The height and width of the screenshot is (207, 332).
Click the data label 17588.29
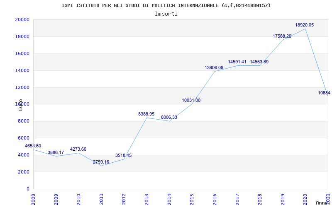pyautogui.click(x=282, y=36)
